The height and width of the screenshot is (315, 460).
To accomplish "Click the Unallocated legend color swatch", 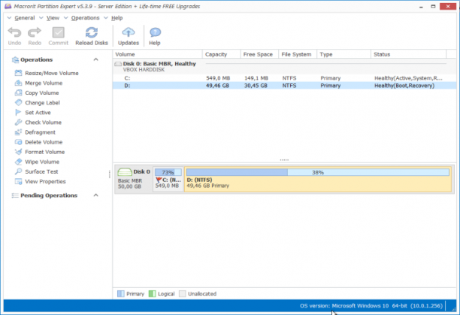I will pos(182,294).
